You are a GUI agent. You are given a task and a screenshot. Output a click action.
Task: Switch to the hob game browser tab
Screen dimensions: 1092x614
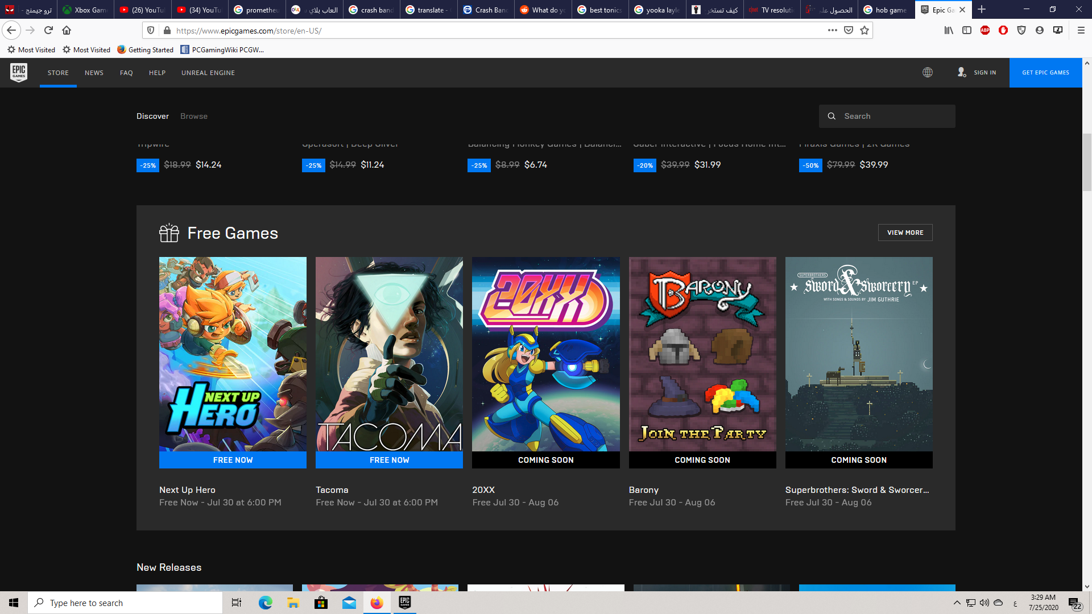(x=886, y=10)
